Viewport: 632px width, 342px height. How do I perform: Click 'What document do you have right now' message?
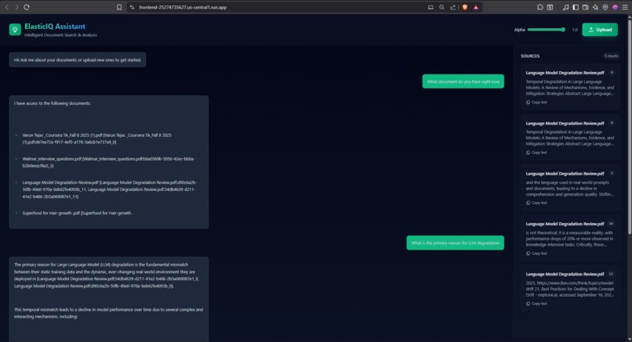coord(463,81)
